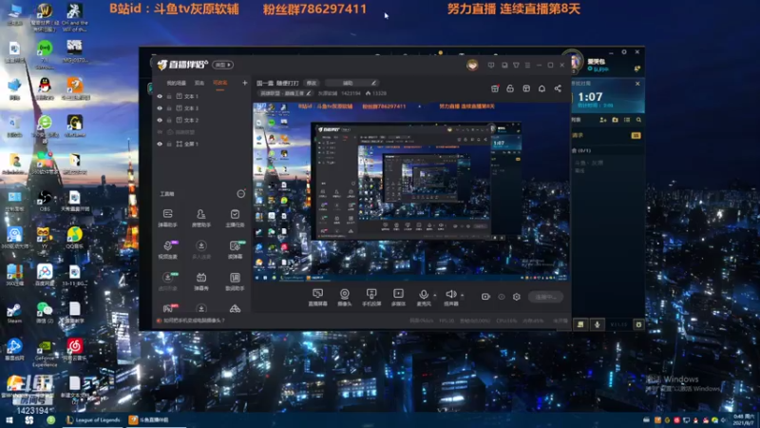Viewport: 760px width, 428px height.
Task: Click the message icon in the companion title bar
Action: tap(491, 65)
